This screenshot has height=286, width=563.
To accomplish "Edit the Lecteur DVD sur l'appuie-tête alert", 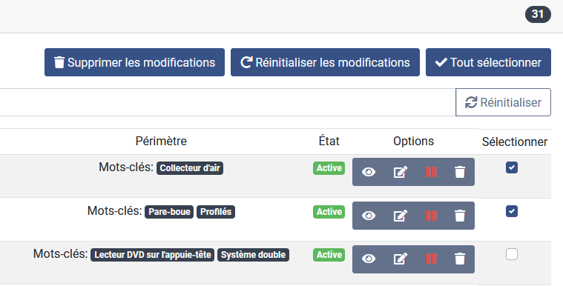I will tap(401, 259).
